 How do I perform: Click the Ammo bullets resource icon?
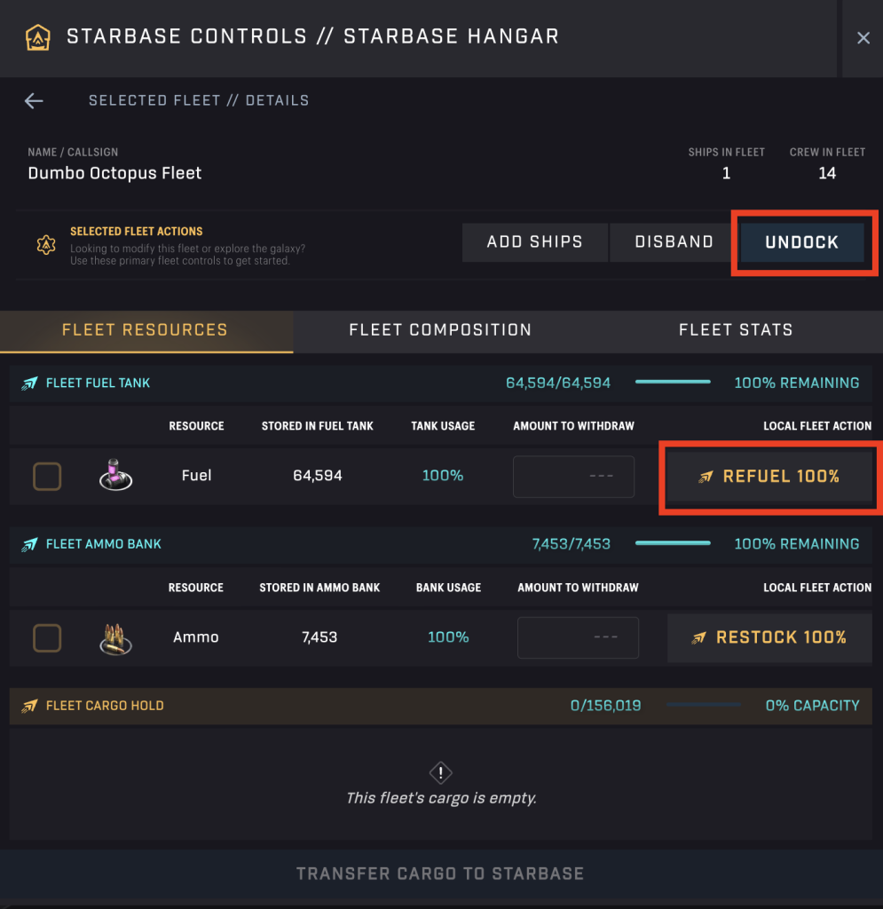click(x=115, y=637)
